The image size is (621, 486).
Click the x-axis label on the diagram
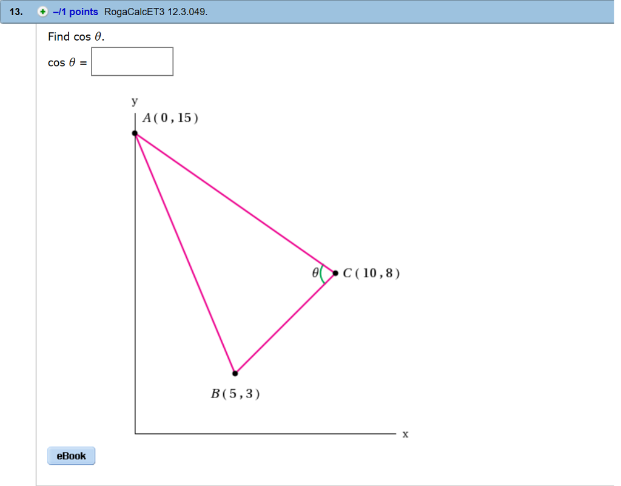[404, 434]
